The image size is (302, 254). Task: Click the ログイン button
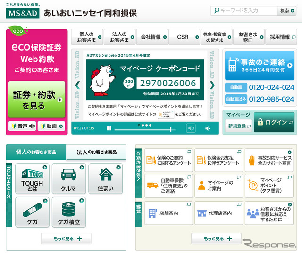coord(274,122)
